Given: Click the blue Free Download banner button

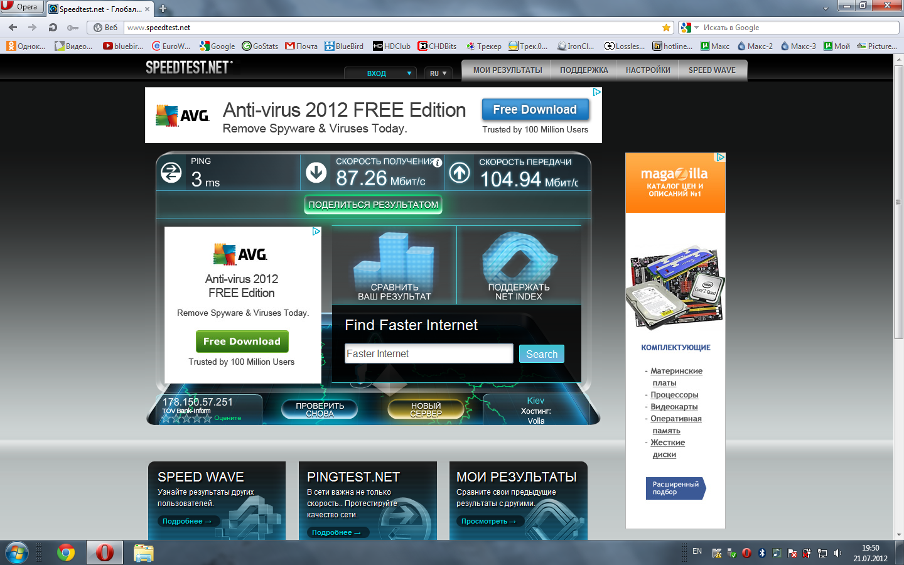Looking at the screenshot, I should coord(535,109).
